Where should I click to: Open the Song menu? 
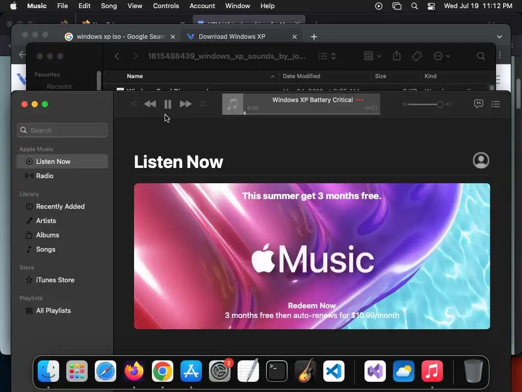point(109,6)
